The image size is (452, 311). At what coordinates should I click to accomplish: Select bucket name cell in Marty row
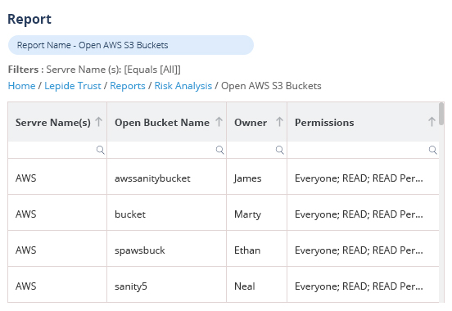(166, 213)
